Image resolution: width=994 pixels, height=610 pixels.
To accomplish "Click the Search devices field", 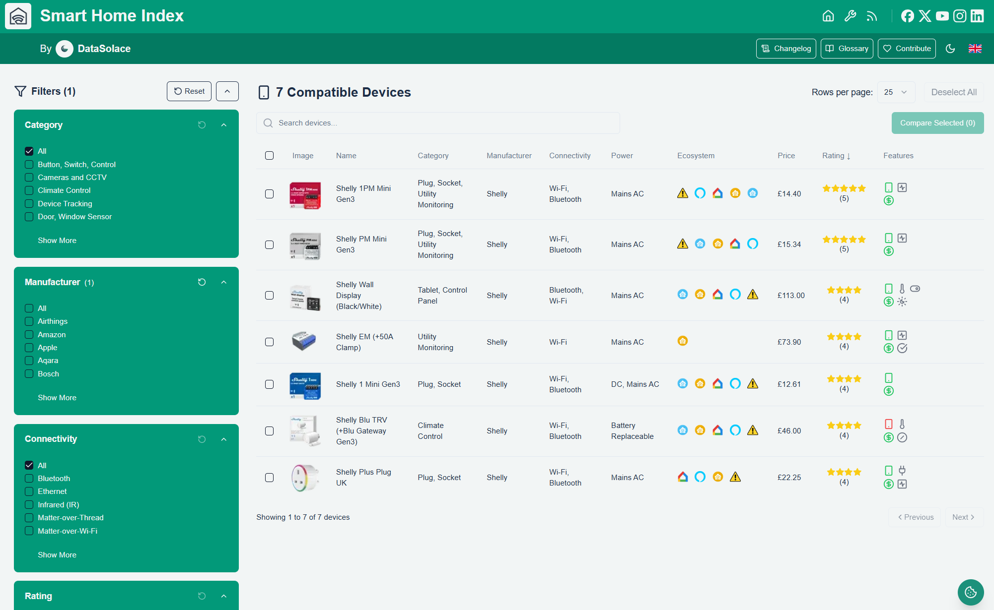I will pyautogui.click(x=438, y=123).
